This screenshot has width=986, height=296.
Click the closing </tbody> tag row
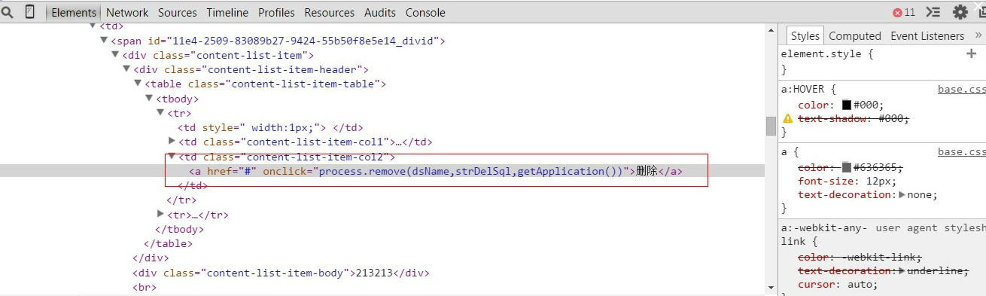point(179,229)
